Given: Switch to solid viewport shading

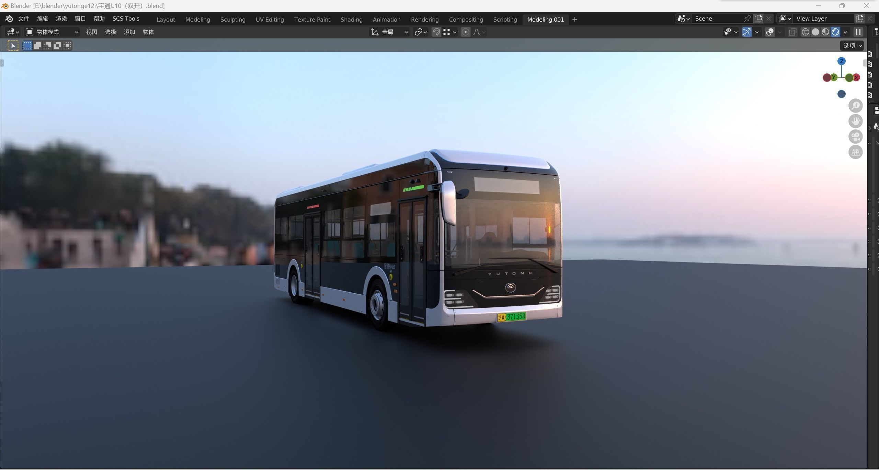Looking at the screenshot, I should click(815, 32).
